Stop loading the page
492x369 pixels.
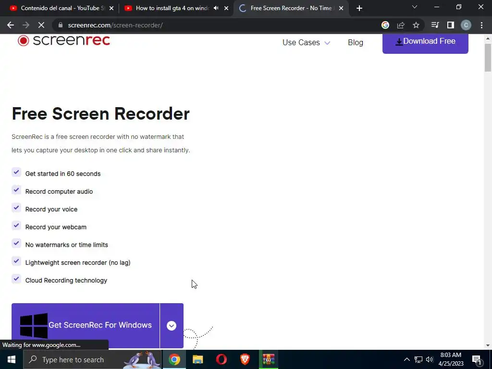tap(41, 25)
